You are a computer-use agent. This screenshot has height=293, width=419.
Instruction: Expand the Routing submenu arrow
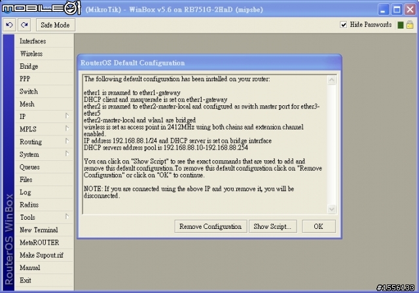[x=67, y=141]
